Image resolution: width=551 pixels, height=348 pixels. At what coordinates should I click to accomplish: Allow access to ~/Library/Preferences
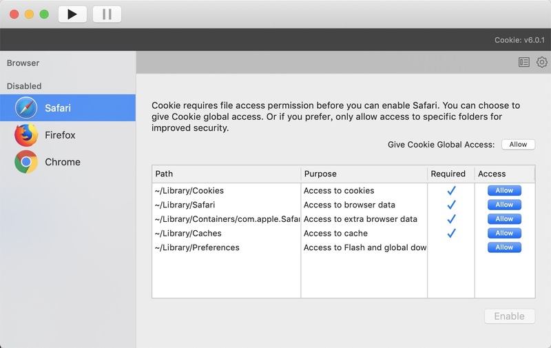coord(504,247)
